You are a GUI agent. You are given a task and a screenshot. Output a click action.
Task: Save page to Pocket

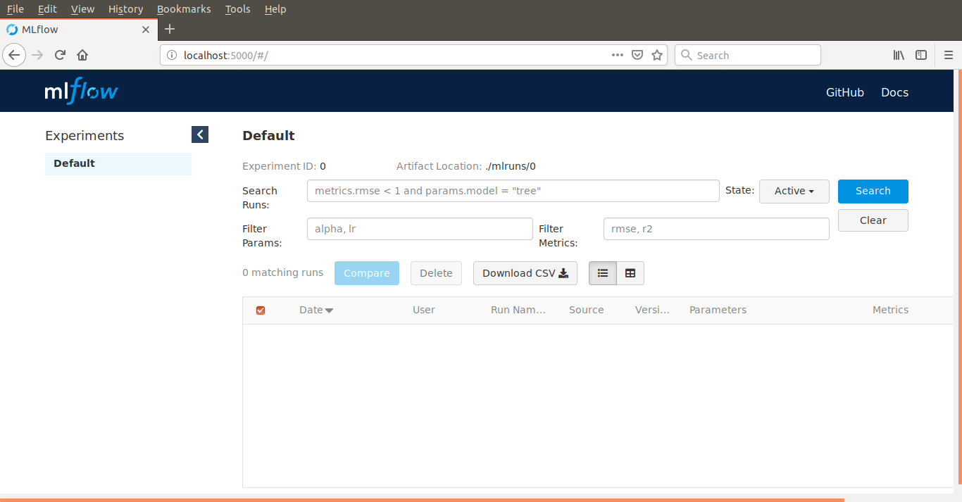[x=637, y=55]
